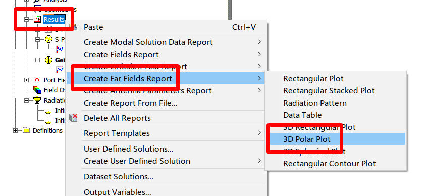Collapse the Results tree node

pyautogui.click(x=26, y=19)
